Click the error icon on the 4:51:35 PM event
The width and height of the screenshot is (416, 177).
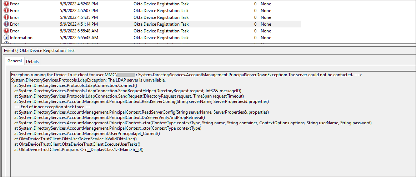[6, 17]
